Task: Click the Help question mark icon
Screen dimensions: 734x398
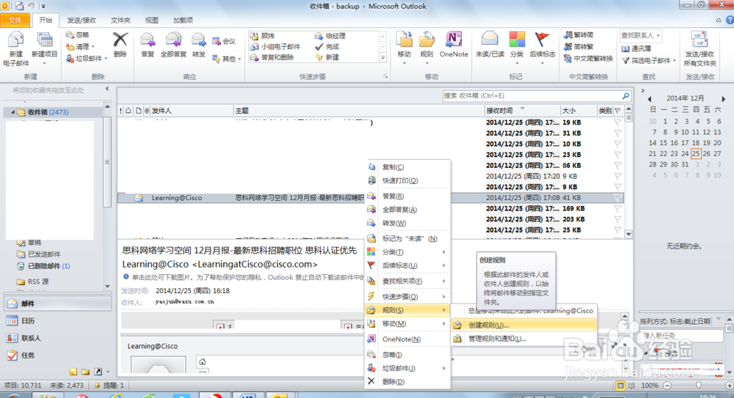Action: tap(730, 20)
